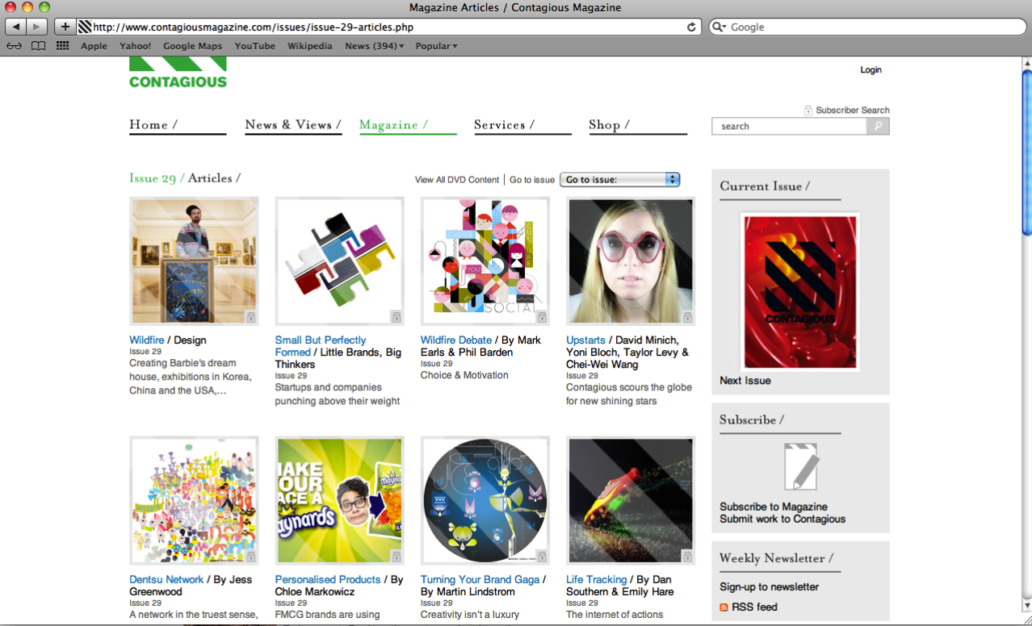Click the Subscribe pencil notepad icon
1032x626 pixels.
(800, 467)
